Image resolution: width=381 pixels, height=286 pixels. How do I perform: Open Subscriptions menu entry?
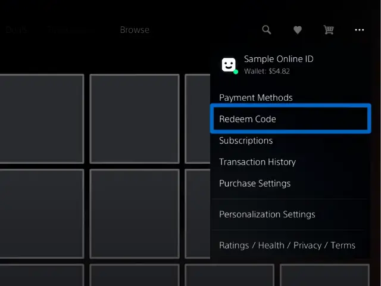(246, 141)
